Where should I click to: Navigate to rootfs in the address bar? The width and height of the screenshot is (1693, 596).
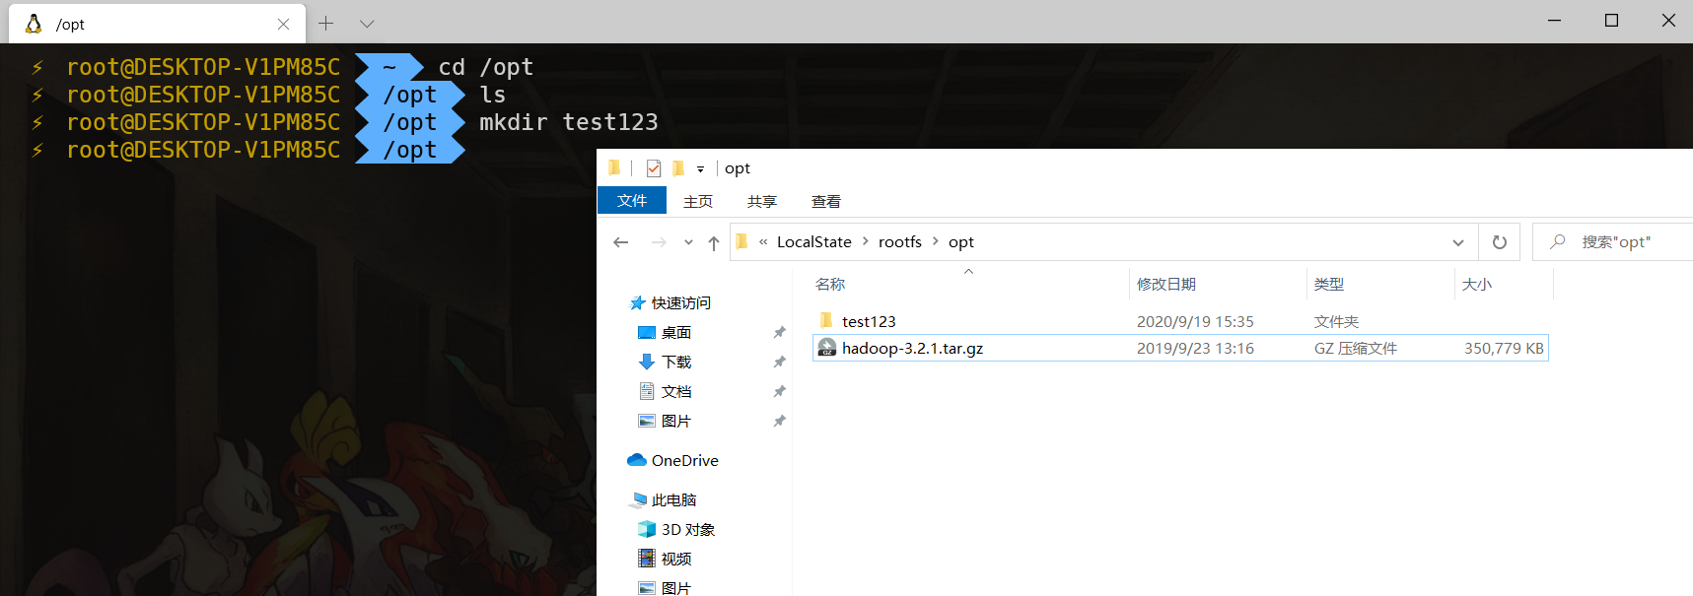[x=900, y=241]
